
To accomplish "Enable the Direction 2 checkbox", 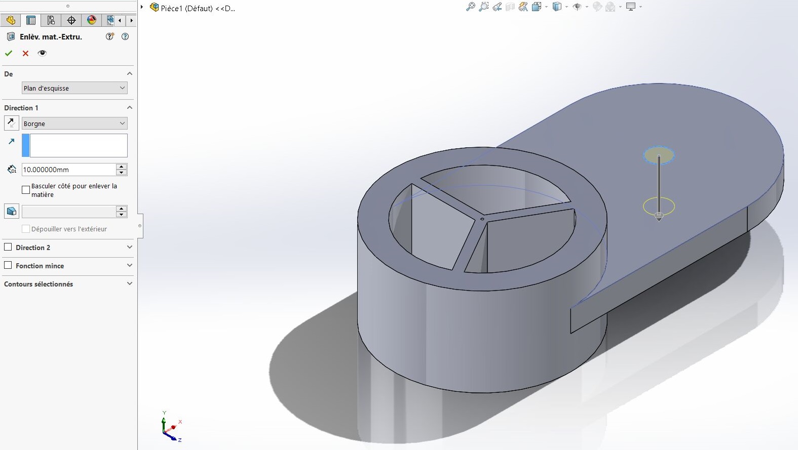I will tap(8, 247).
